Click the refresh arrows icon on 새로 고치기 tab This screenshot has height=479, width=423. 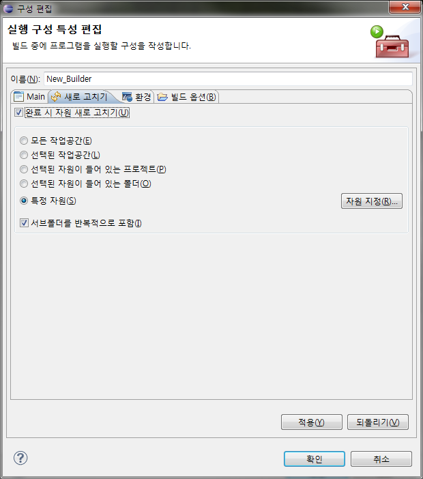tap(56, 97)
